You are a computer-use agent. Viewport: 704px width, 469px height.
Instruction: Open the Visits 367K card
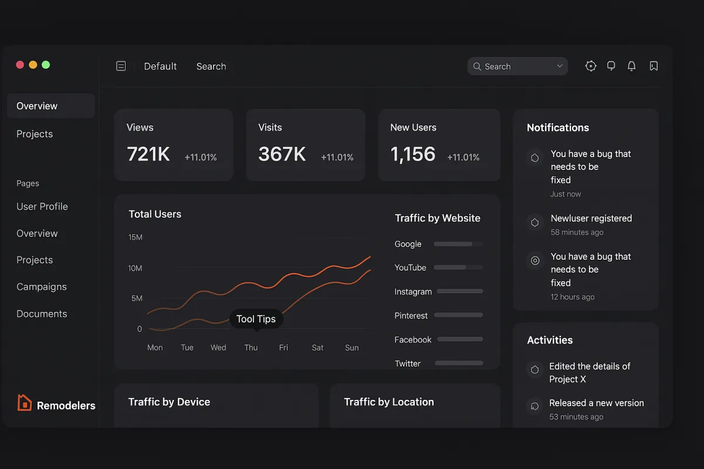click(x=306, y=145)
